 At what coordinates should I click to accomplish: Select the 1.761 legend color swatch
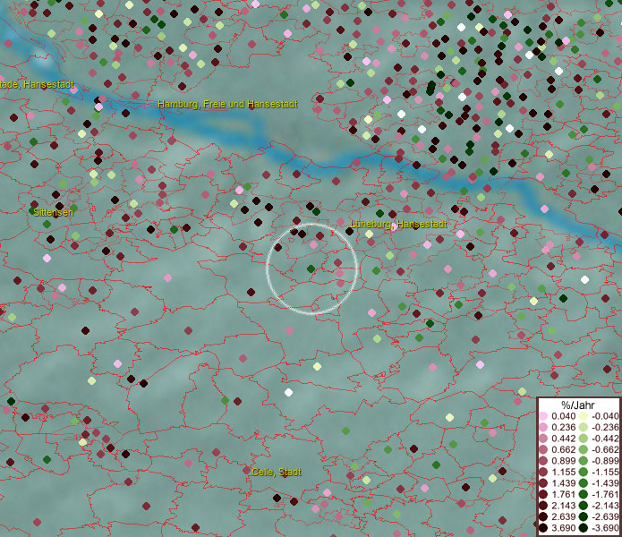pyautogui.click(x=543, y=494)
